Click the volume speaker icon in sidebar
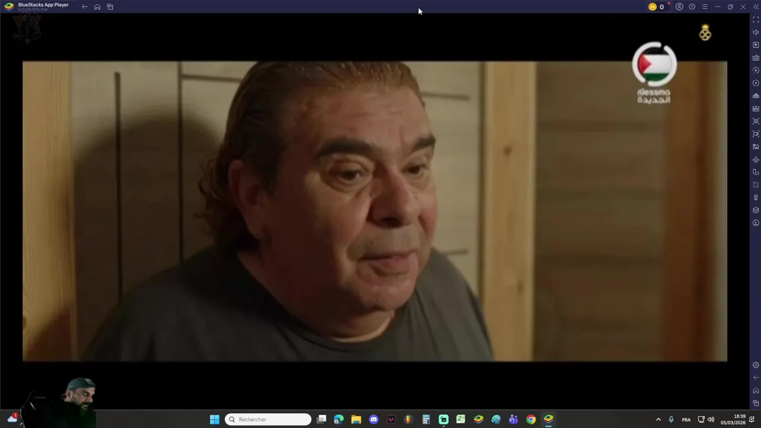The image size is (761, 428). (x=756, y=32)
